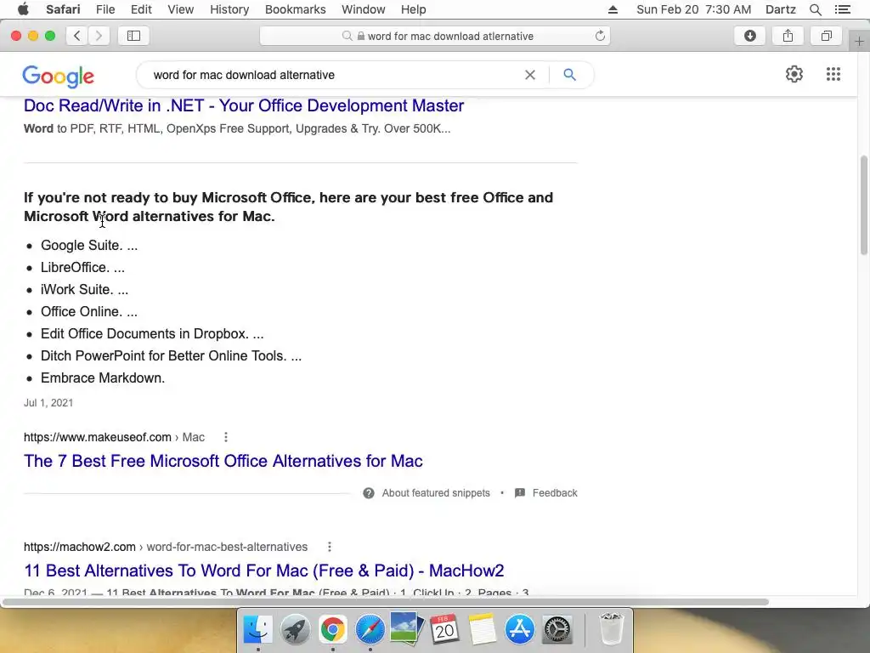
Task: Click the makeuseof.com URL breadcrumb
Action: pos(114,438)
